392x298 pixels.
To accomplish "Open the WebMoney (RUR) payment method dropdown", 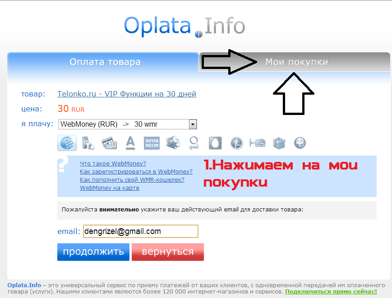I will click(128, 124).
